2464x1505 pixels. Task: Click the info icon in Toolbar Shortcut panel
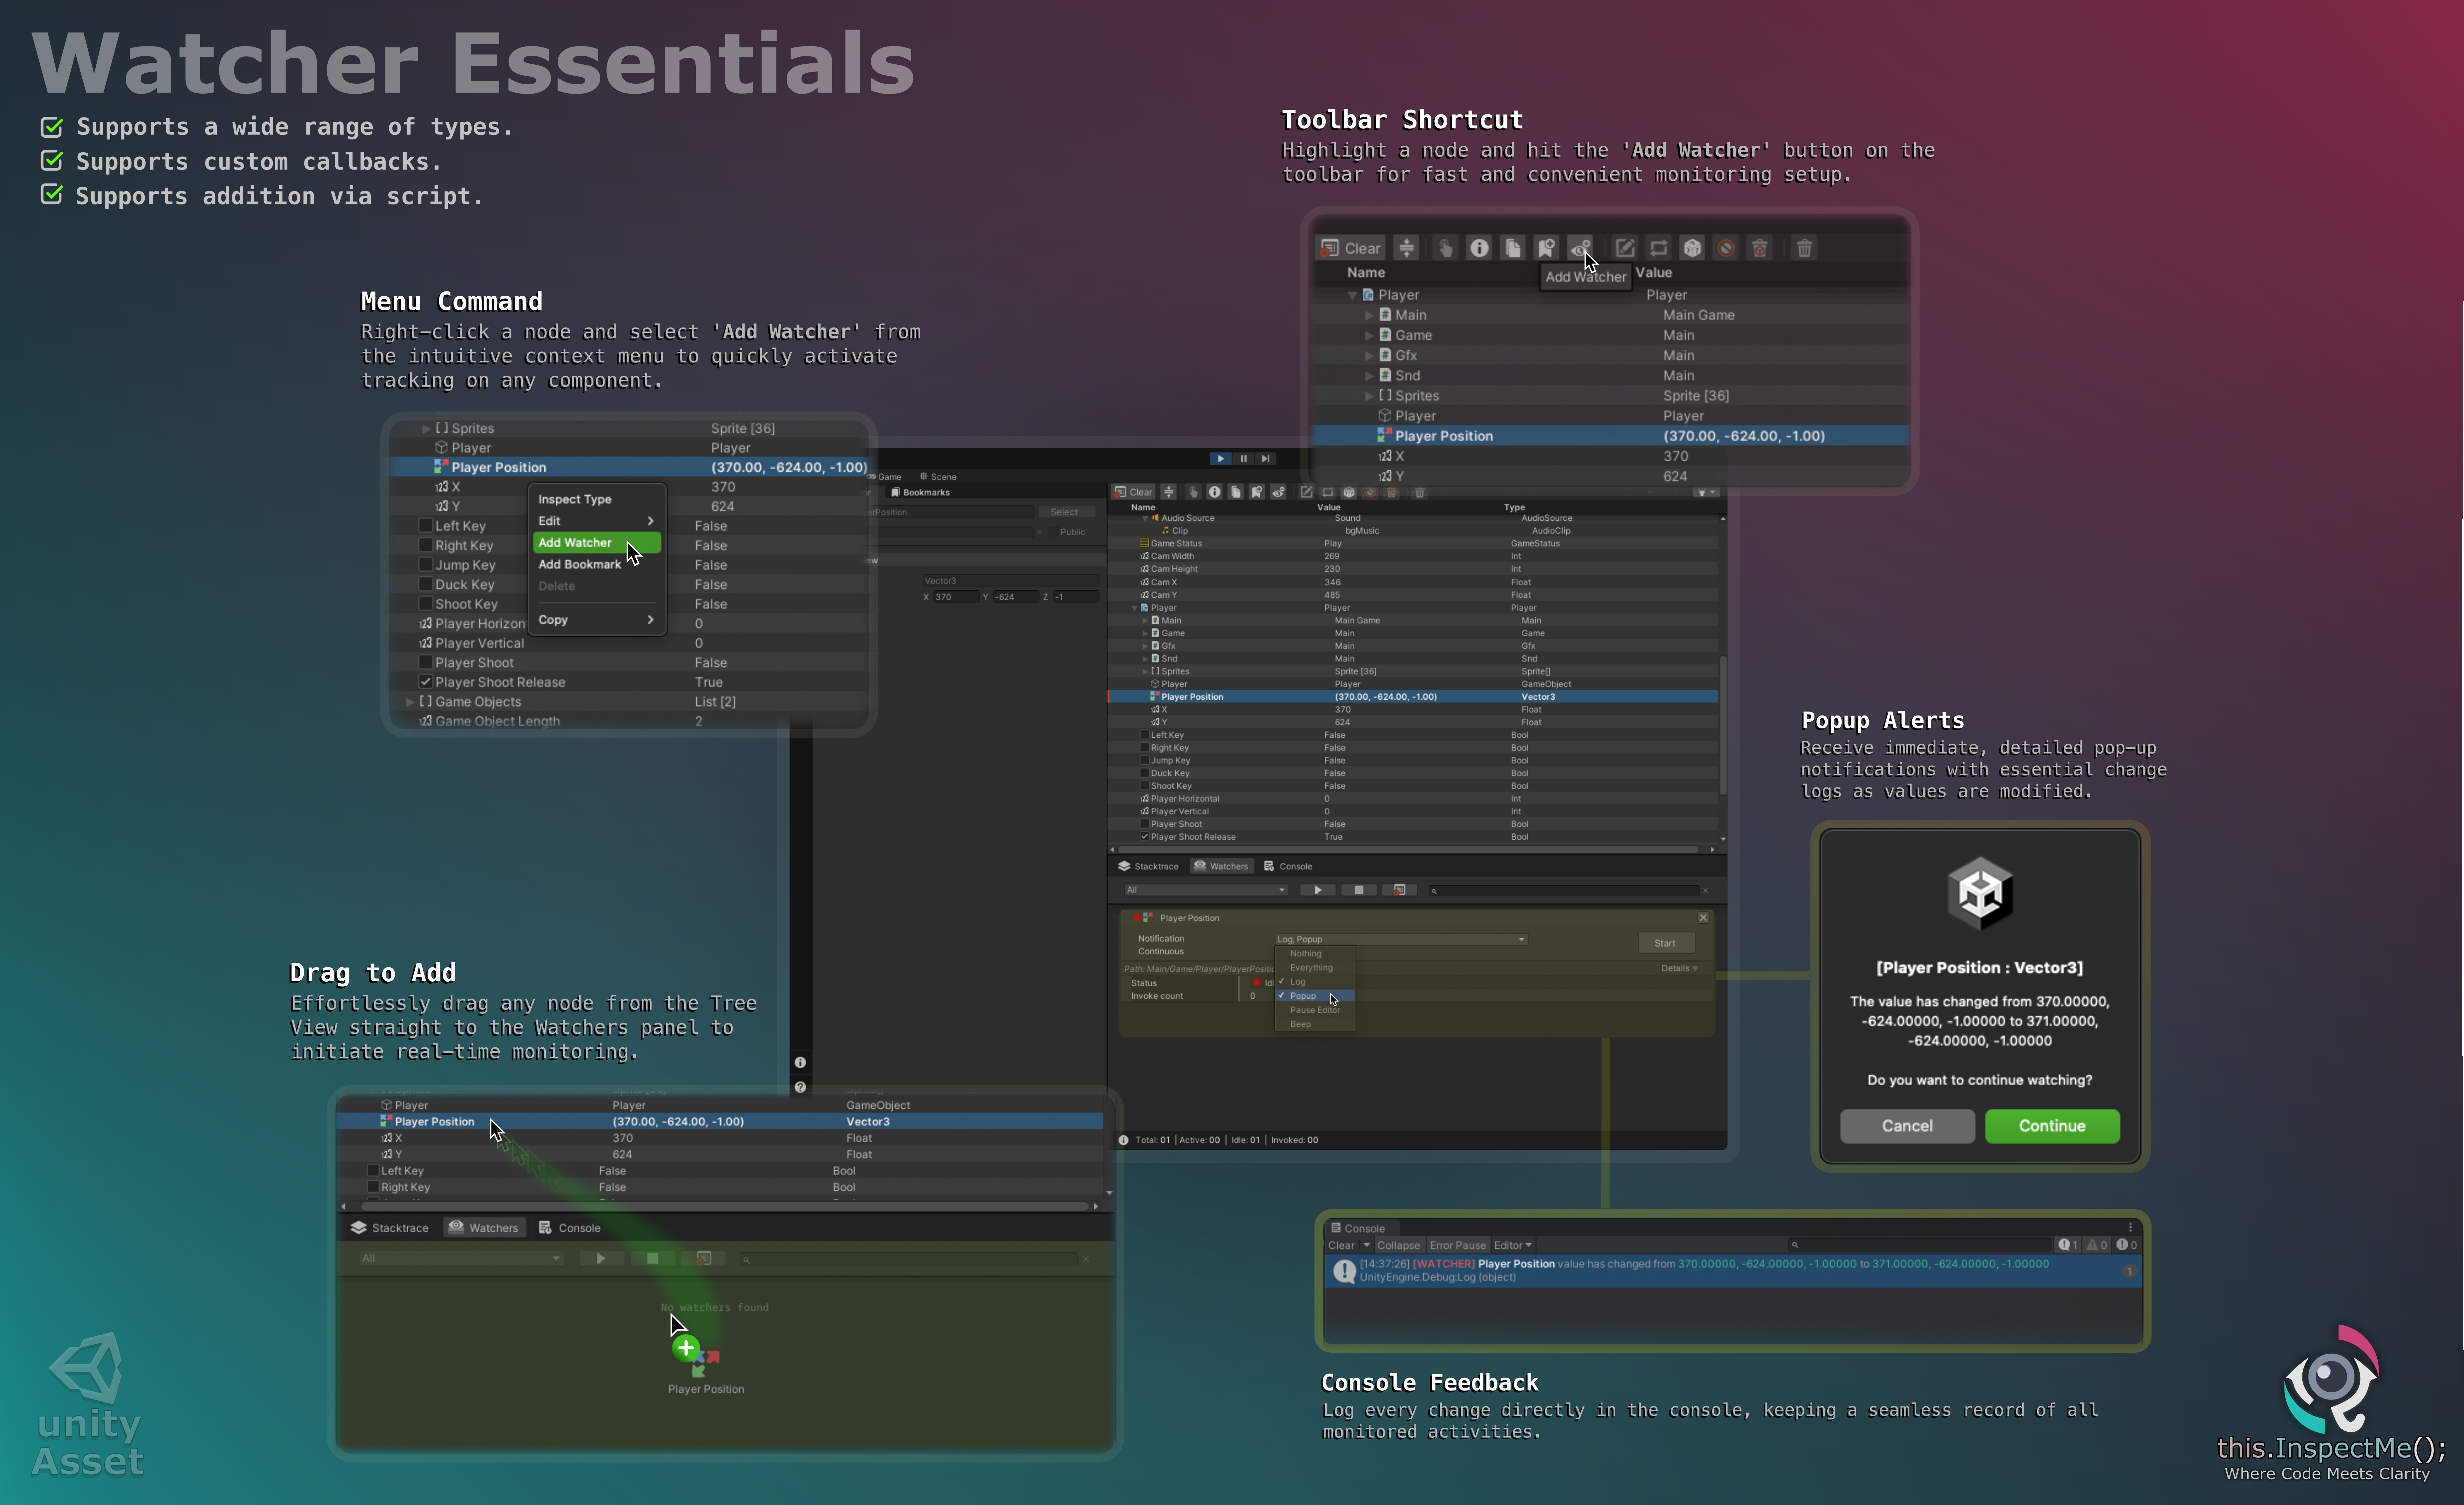click(x=1479, y=248)
